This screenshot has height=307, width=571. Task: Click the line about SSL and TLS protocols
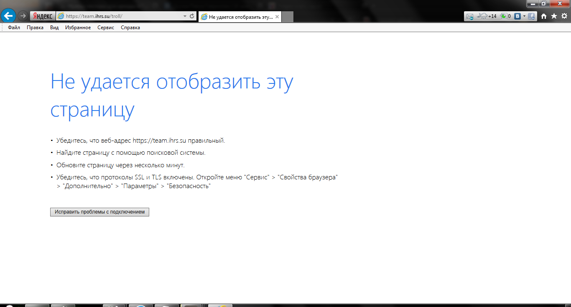coord(197,181)
